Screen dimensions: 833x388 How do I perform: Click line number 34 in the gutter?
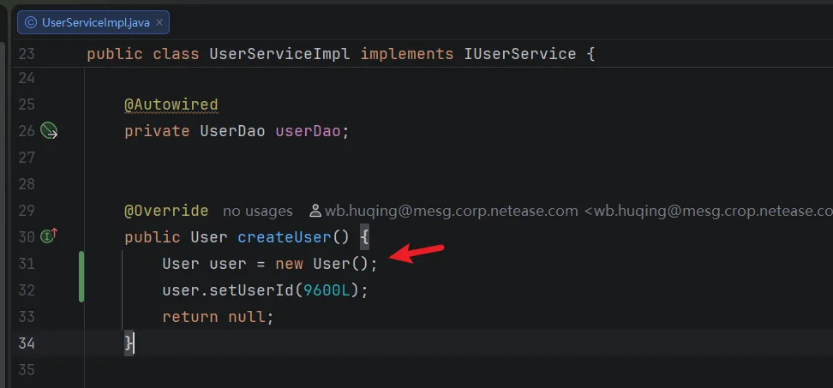pos(27,343)
